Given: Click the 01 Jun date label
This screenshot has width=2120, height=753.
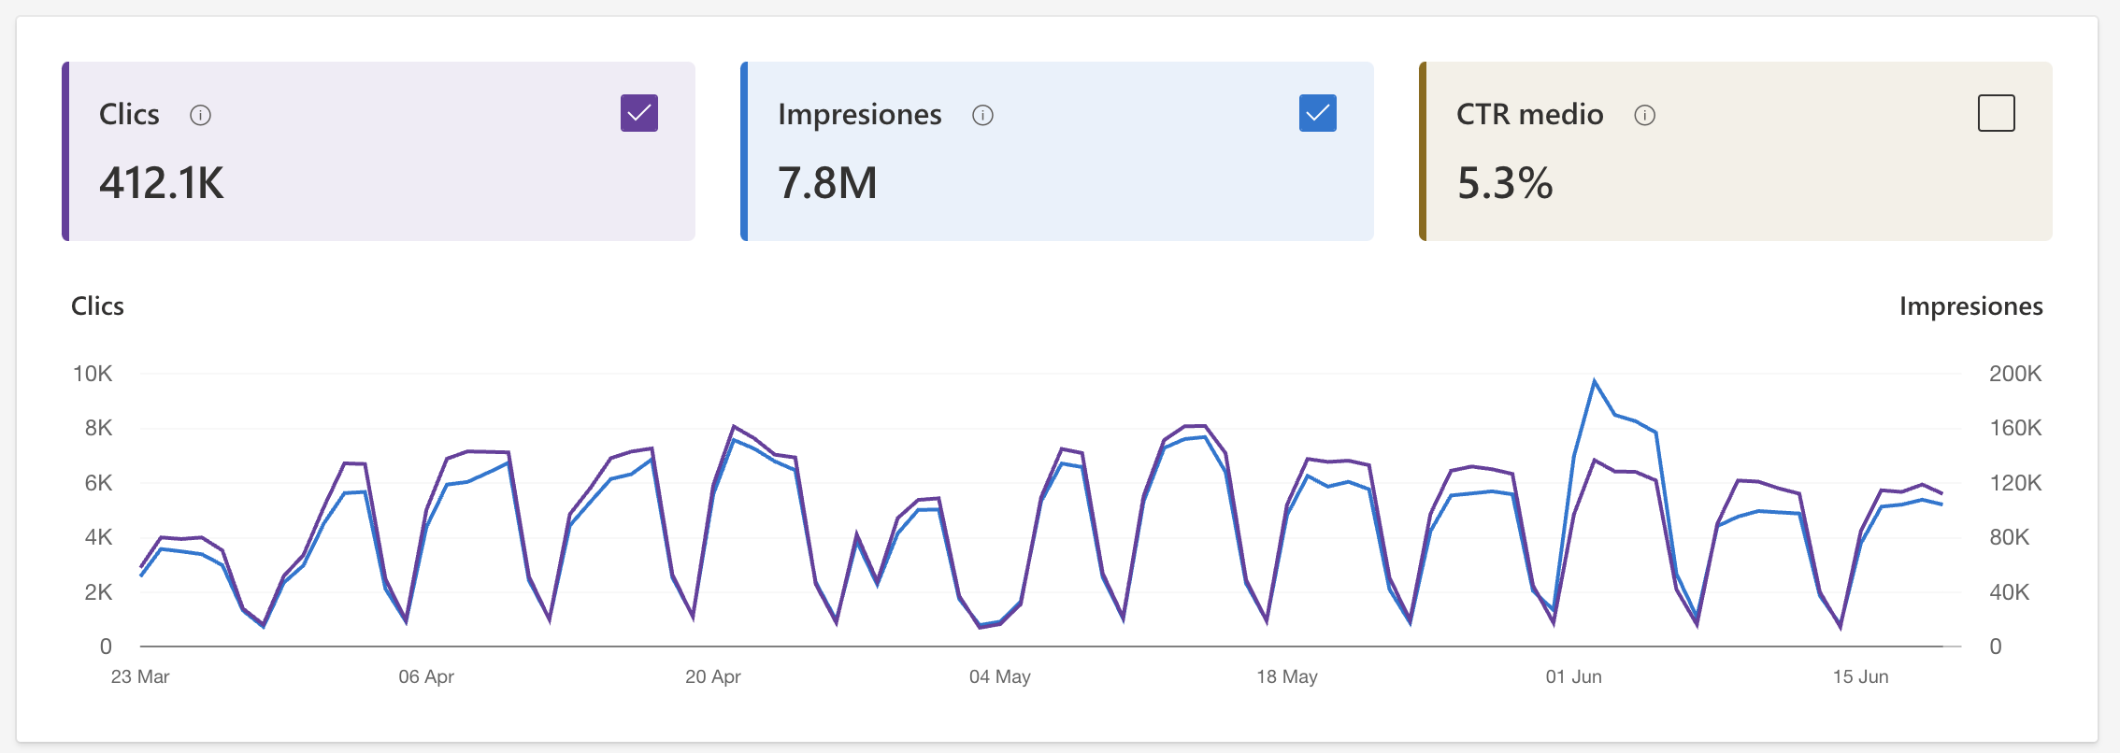Looking at the screenshot, I should tap(1574, 676).
